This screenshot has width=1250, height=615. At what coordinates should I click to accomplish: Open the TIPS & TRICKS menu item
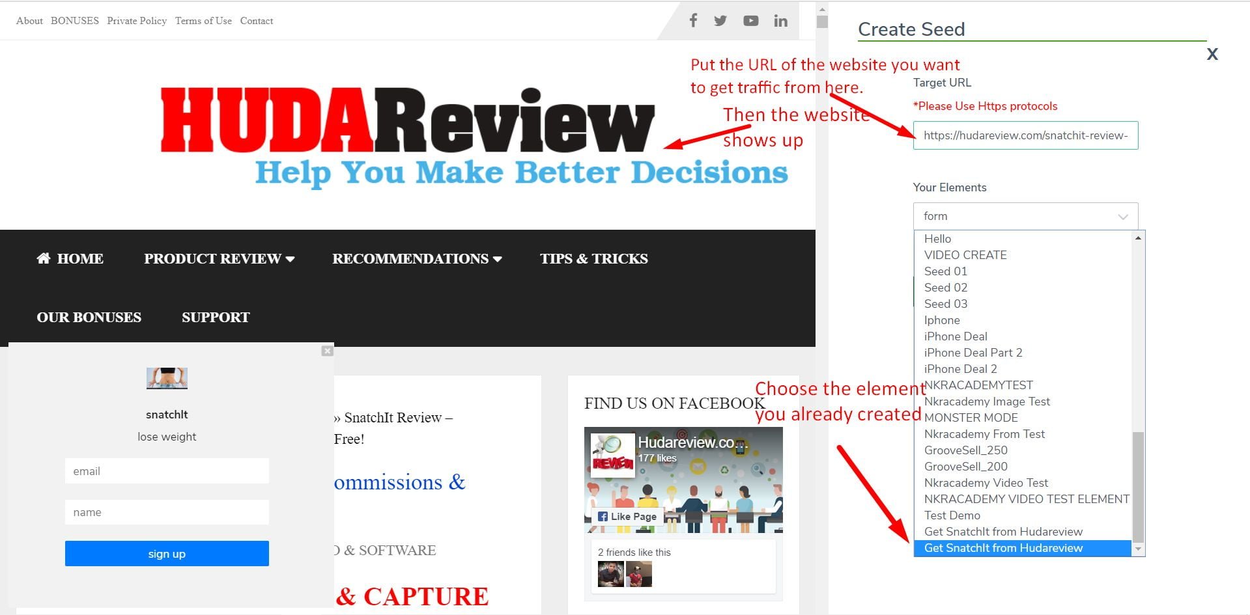click(593, 258)
